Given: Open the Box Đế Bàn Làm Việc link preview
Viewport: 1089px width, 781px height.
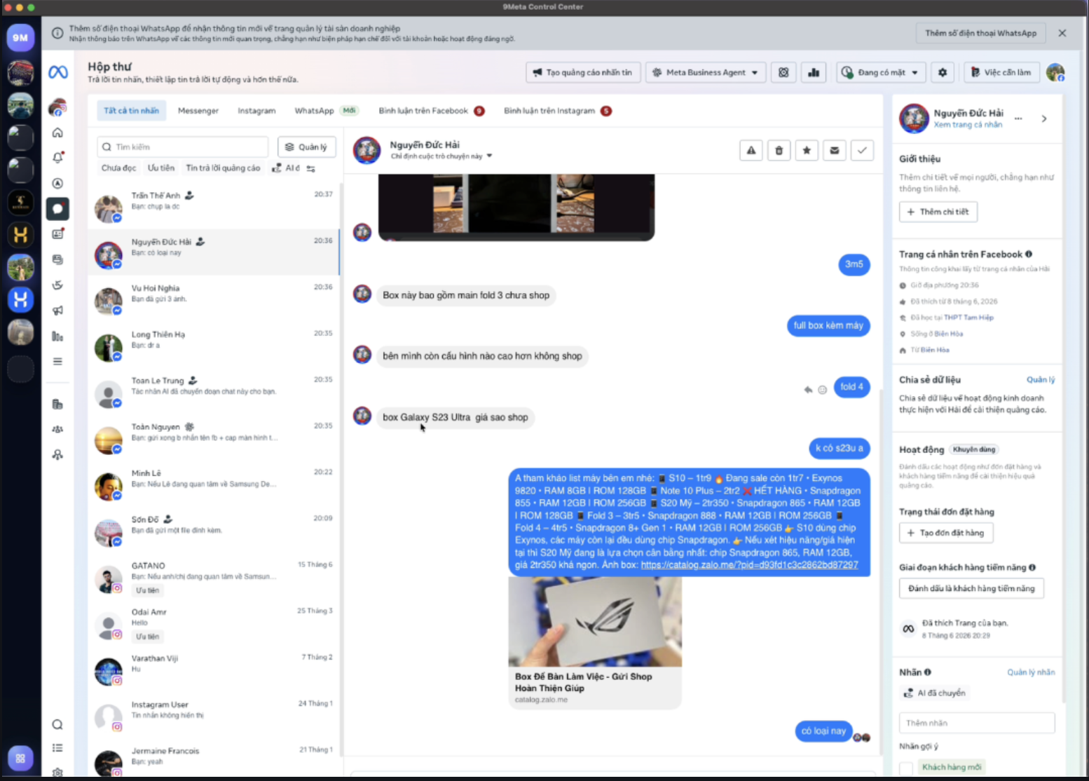Looking at the screenshot, I should (595, 643).
